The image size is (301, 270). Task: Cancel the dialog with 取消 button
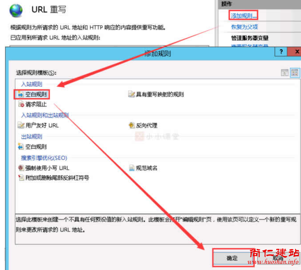pos(278,258)
